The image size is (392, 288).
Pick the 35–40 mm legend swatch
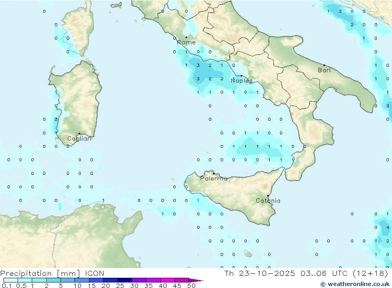153,280
